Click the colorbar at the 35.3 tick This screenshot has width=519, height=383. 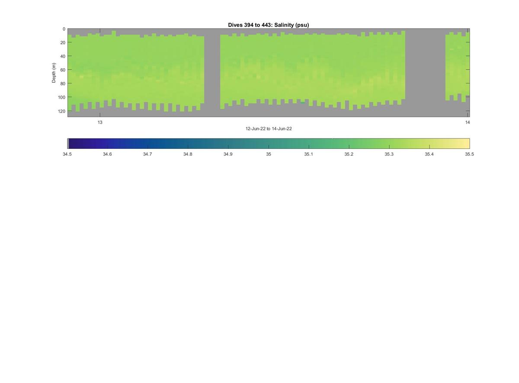click(389, 143)
